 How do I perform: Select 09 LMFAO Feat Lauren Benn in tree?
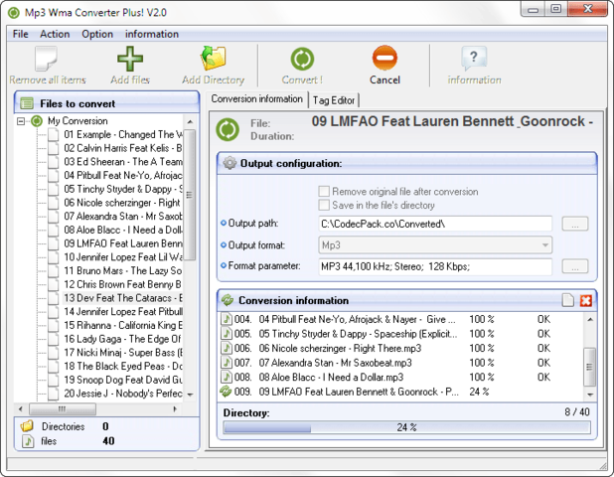pos(123,243)
